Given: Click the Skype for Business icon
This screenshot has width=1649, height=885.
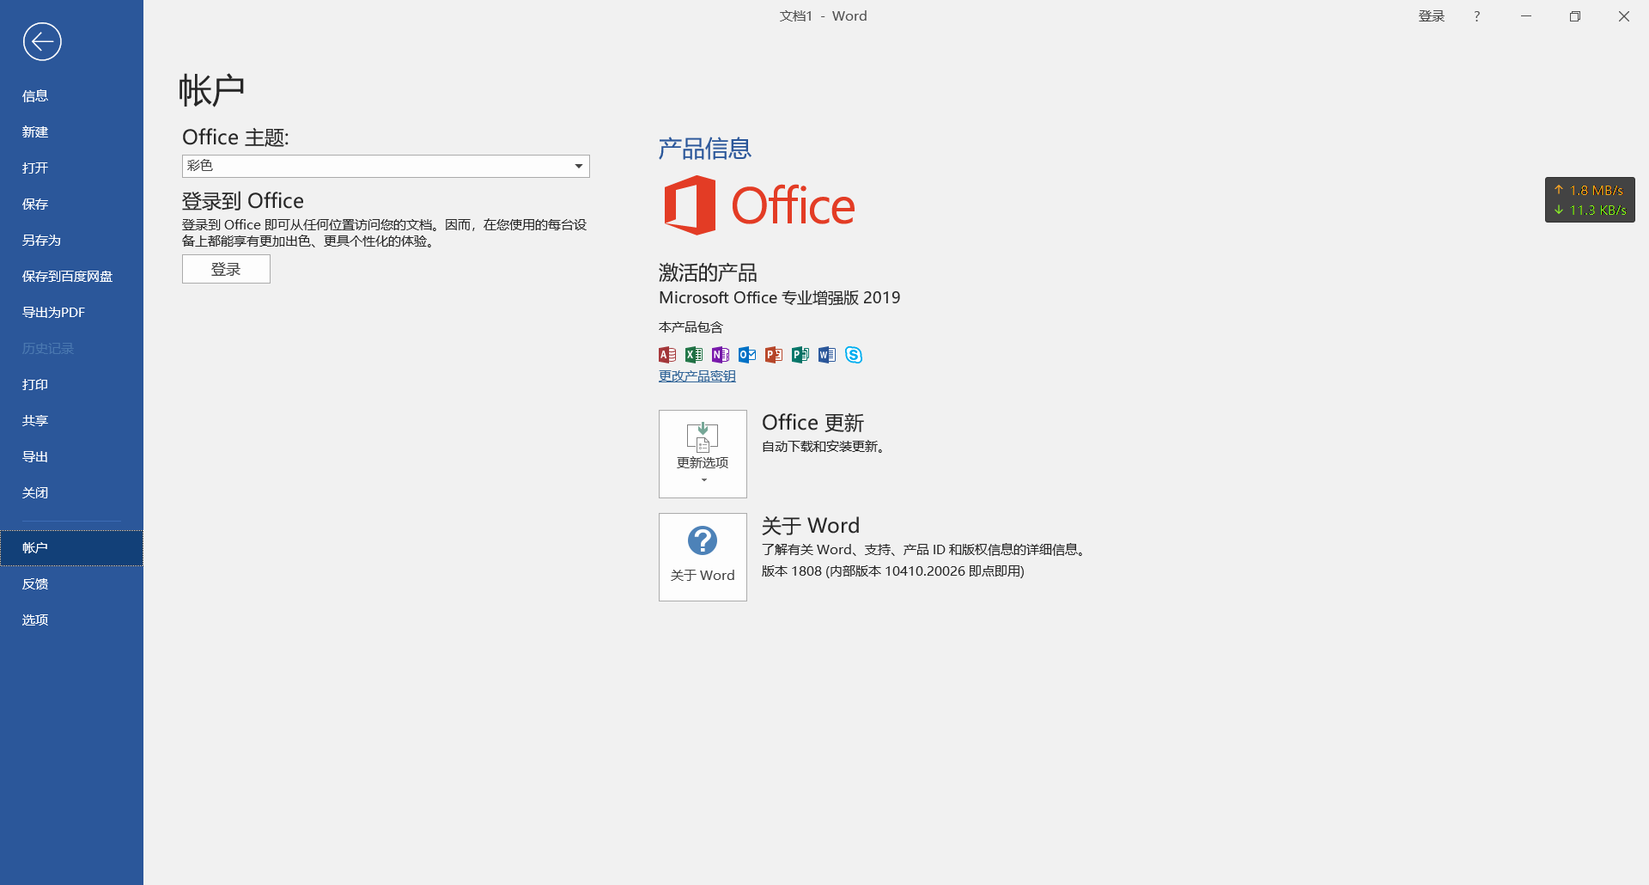Looking at the screenshot, I should [854, 355].
